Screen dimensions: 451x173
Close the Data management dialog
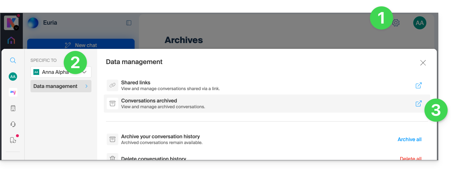click(x=423, y=63)
